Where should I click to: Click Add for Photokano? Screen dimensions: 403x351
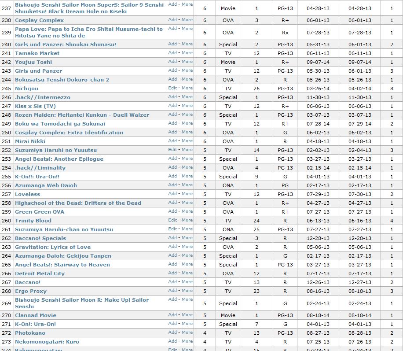tap(172, 333)
